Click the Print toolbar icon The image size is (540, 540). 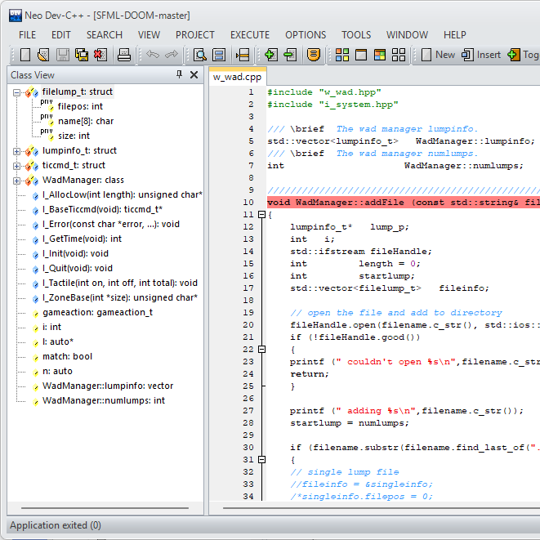pyautogui.click(x=123, y=55)
